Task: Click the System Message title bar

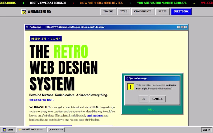Action: coord(152,78)
